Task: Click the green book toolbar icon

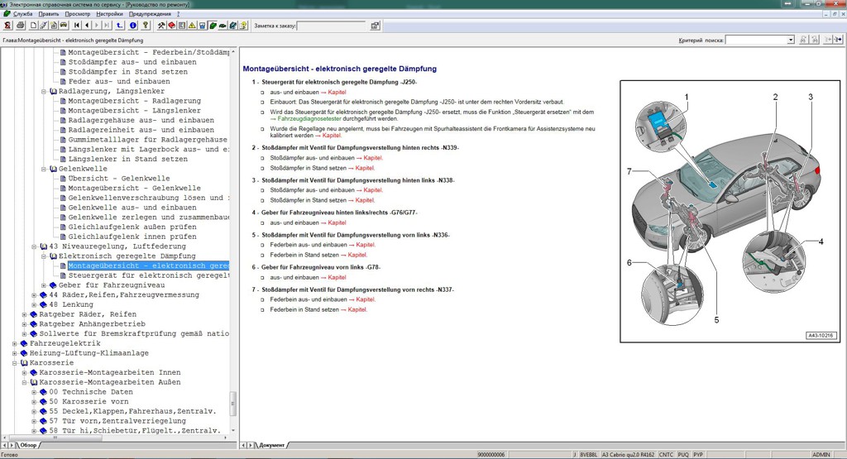Action: point(213,26)
